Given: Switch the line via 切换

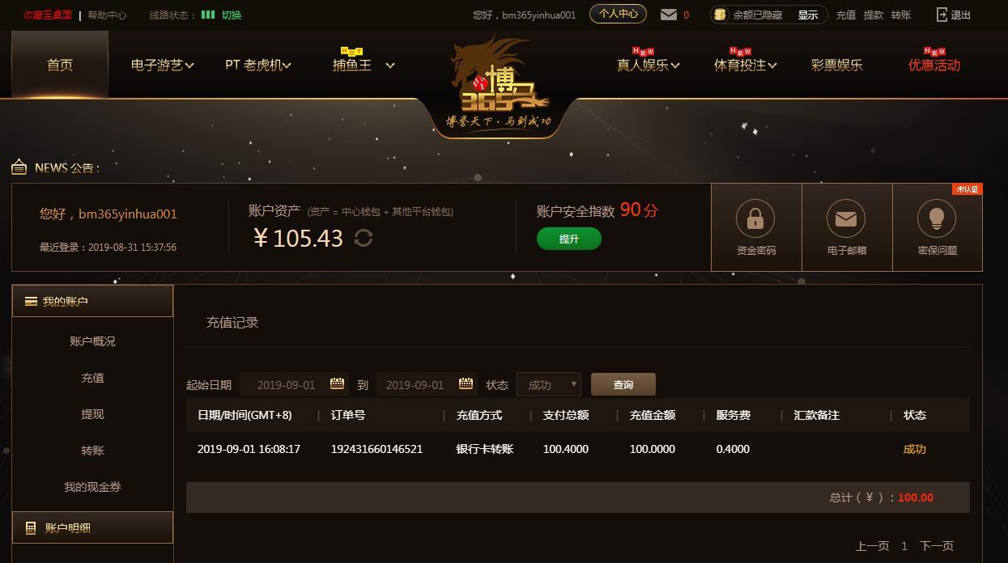Looking at the screenshot, I should (232, 15).
